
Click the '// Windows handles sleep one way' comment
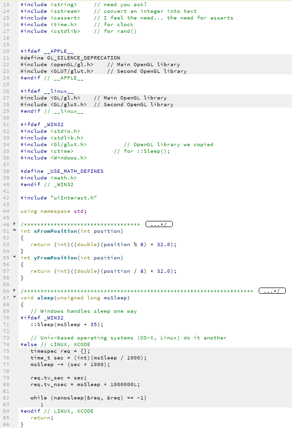click(83, 311)
